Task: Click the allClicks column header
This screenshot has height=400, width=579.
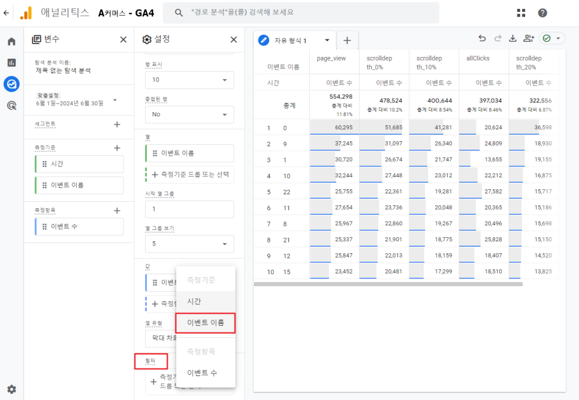Action: (x=478, y=58)
